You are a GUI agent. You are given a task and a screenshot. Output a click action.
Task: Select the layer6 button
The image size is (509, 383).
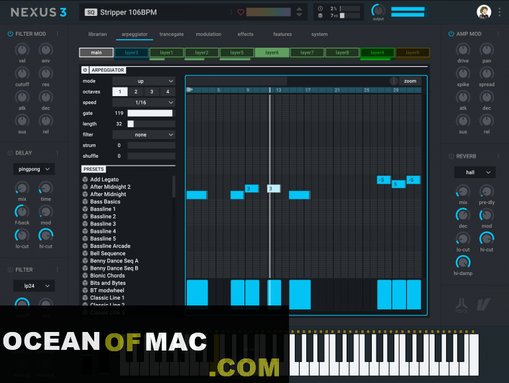(272, 52)
